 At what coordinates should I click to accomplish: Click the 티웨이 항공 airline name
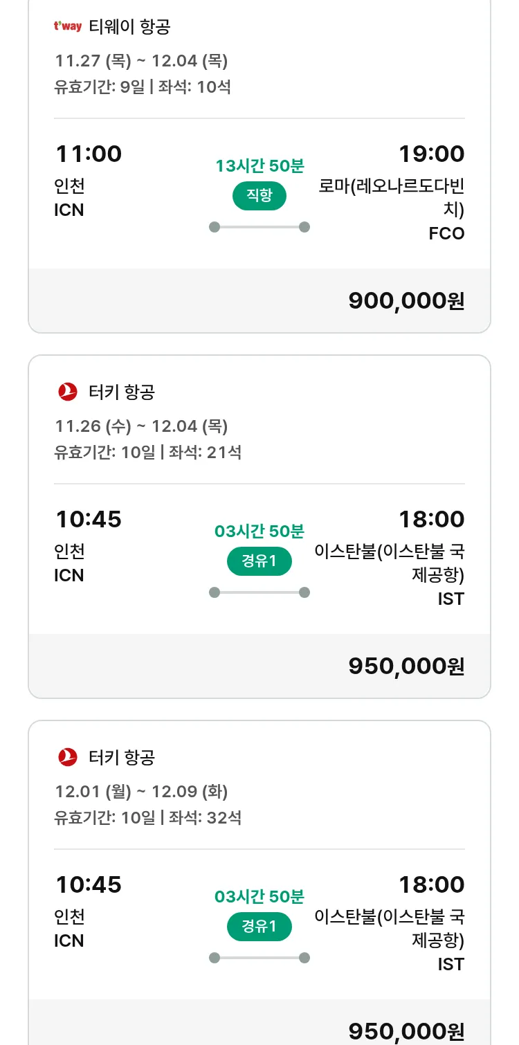click(x=129, y=27)
